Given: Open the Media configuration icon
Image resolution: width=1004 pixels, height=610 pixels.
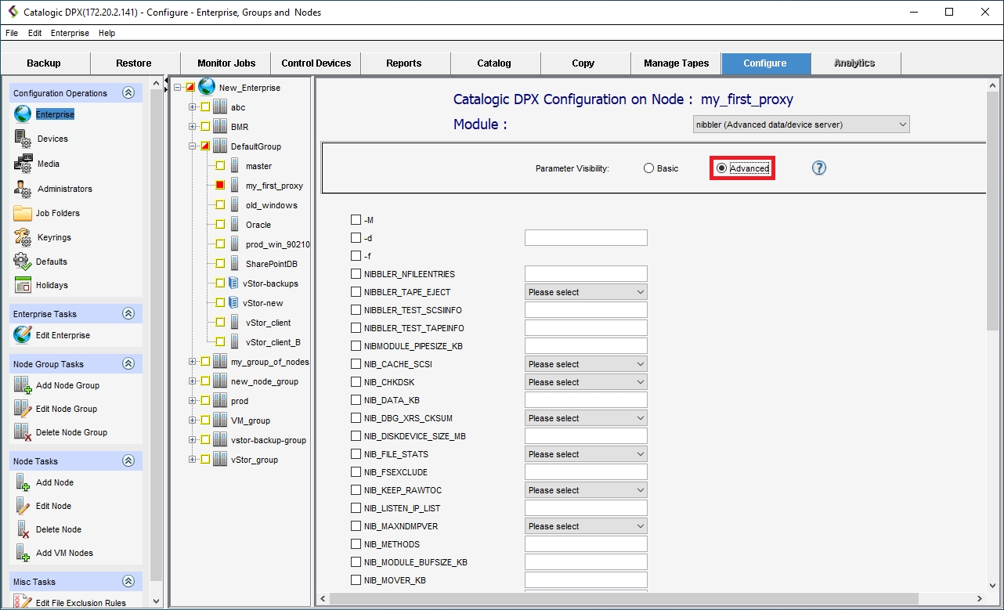Looking at the screenshot, I should tap(23, 164).
